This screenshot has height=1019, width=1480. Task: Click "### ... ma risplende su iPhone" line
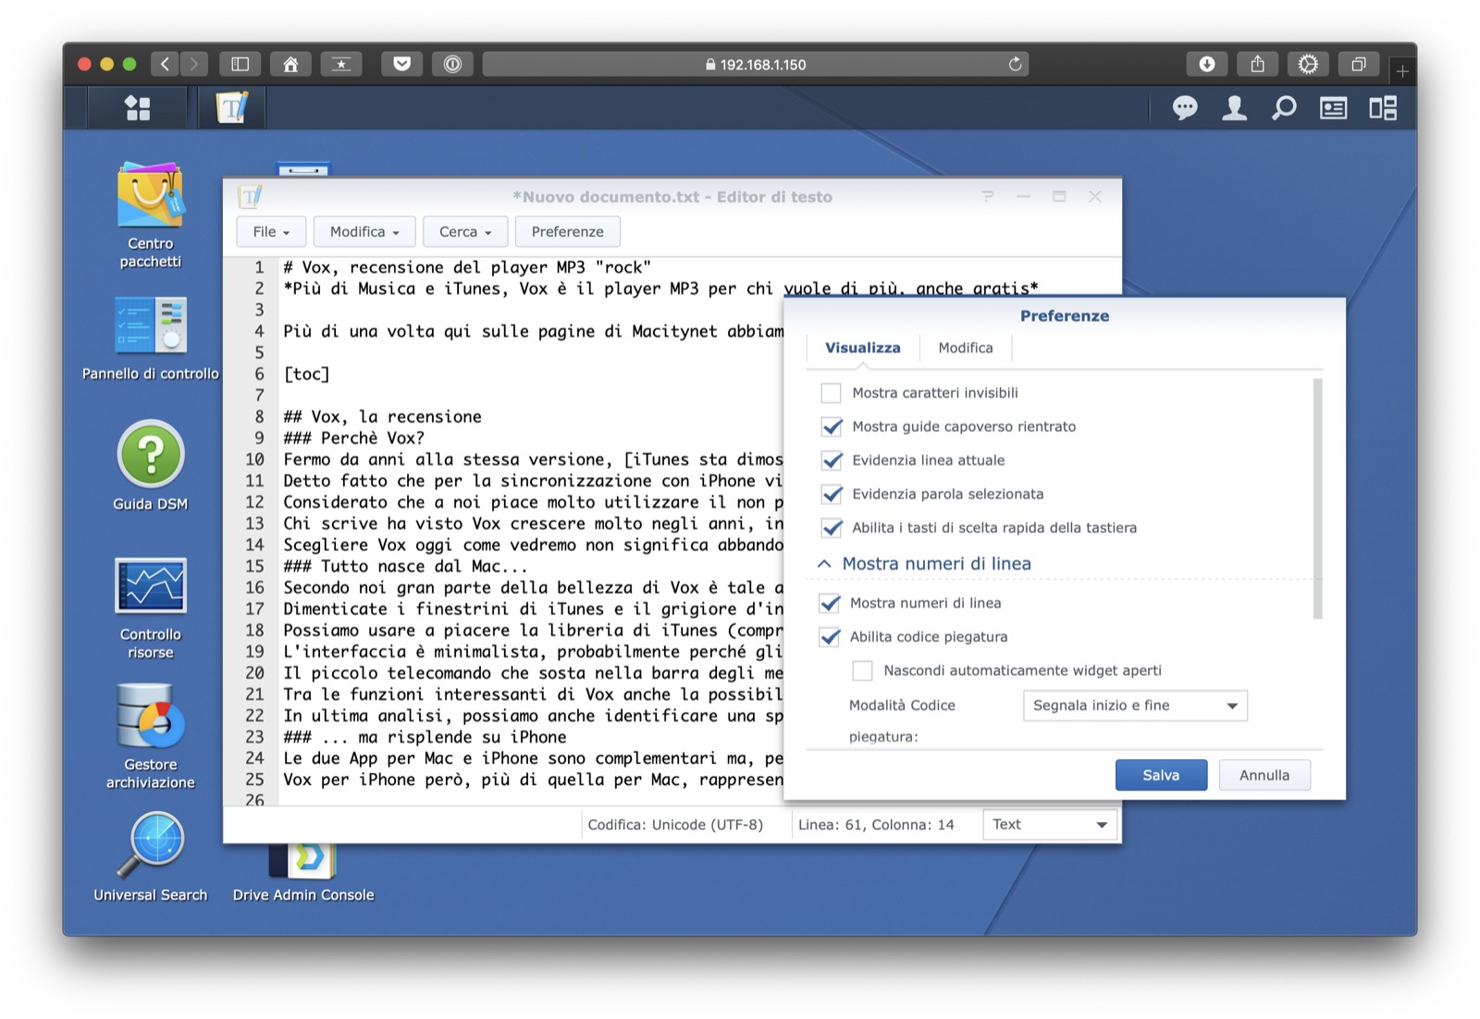(425, 737)
